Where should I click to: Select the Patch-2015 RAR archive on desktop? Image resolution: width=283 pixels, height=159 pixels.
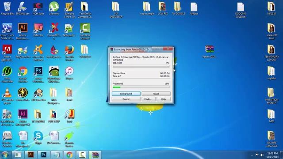click(x=209, y=52)
